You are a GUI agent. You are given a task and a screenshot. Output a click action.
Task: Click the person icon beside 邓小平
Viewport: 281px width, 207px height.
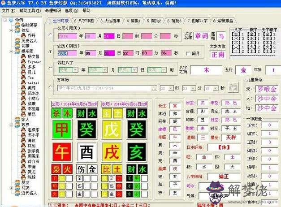point(23,135)
